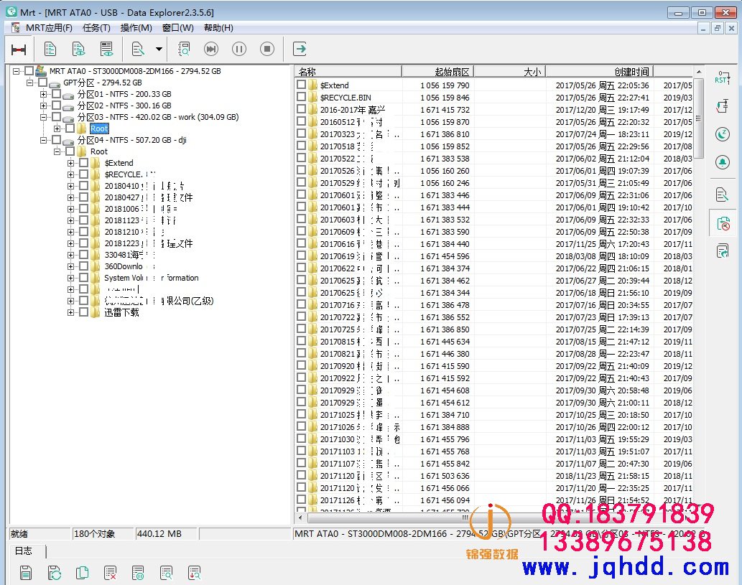Tick the checkbox for $RECYCLE.BIN list row
Viewport: 742px width, 585px height.
coord(301,97)
